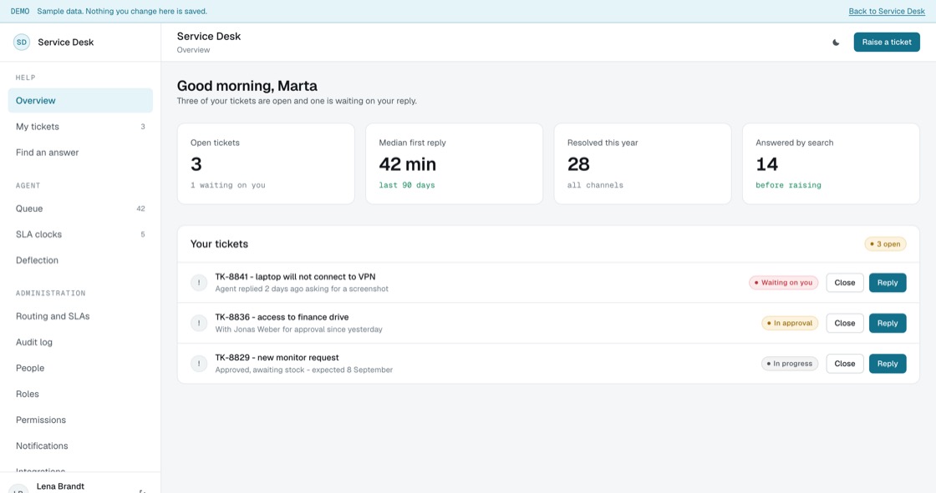Click the 5 count beside SLA clocks
The height and width of the screenshot is (493, 936).
(x=143, y=234)
